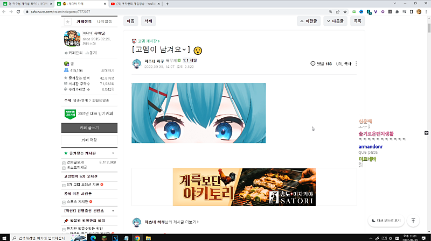Toggle dark mode with 다크 모드로 보기
Image resolution: width=431 pixels, height=241 pixels.
pos(386,221)
